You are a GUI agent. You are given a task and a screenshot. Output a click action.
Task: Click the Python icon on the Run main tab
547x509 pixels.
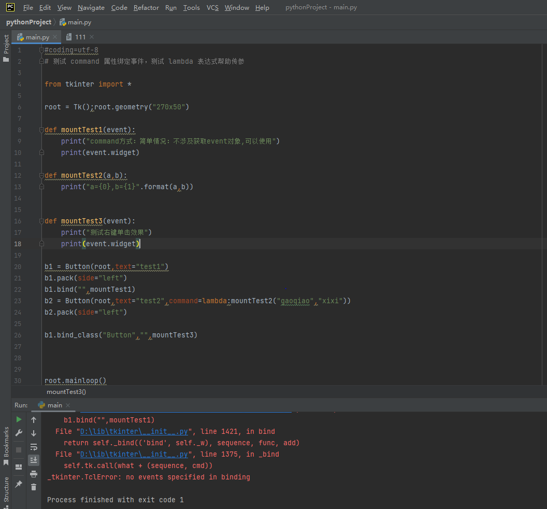coord(41,405)
